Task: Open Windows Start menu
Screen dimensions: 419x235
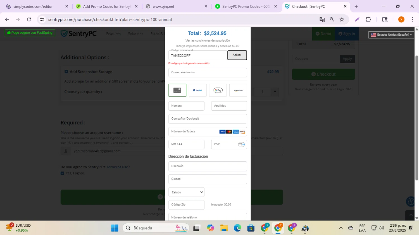Action: pyautogui.click(x=115, y=228)
